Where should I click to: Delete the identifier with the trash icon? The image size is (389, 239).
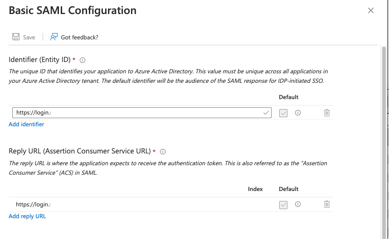[326, 113]
